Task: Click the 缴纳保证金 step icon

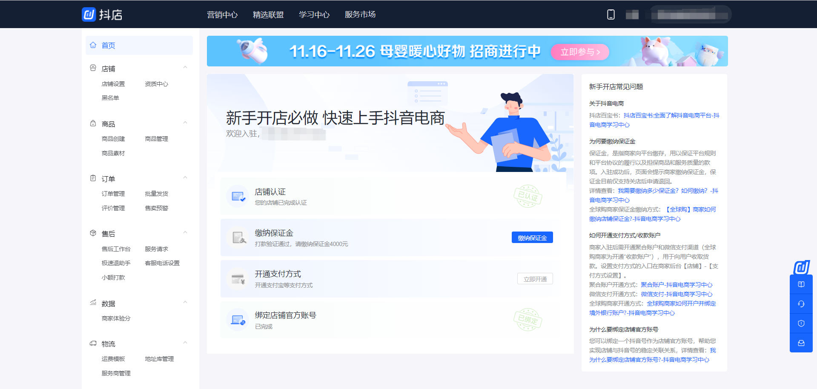Action: tap(238, 237)
